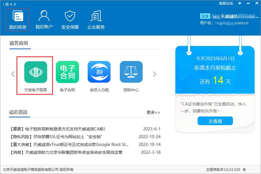
Task: Open 更多>> news link
Action: coord(153,112)
